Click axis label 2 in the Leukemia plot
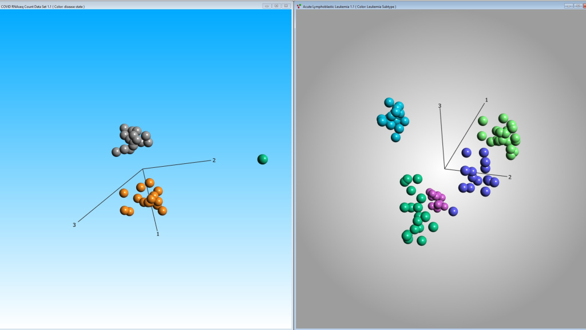 click(x=510, y=177)
